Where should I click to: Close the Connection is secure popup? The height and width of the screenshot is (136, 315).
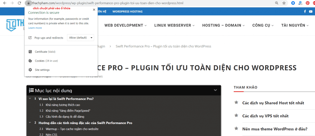click(x=94, y=9)
